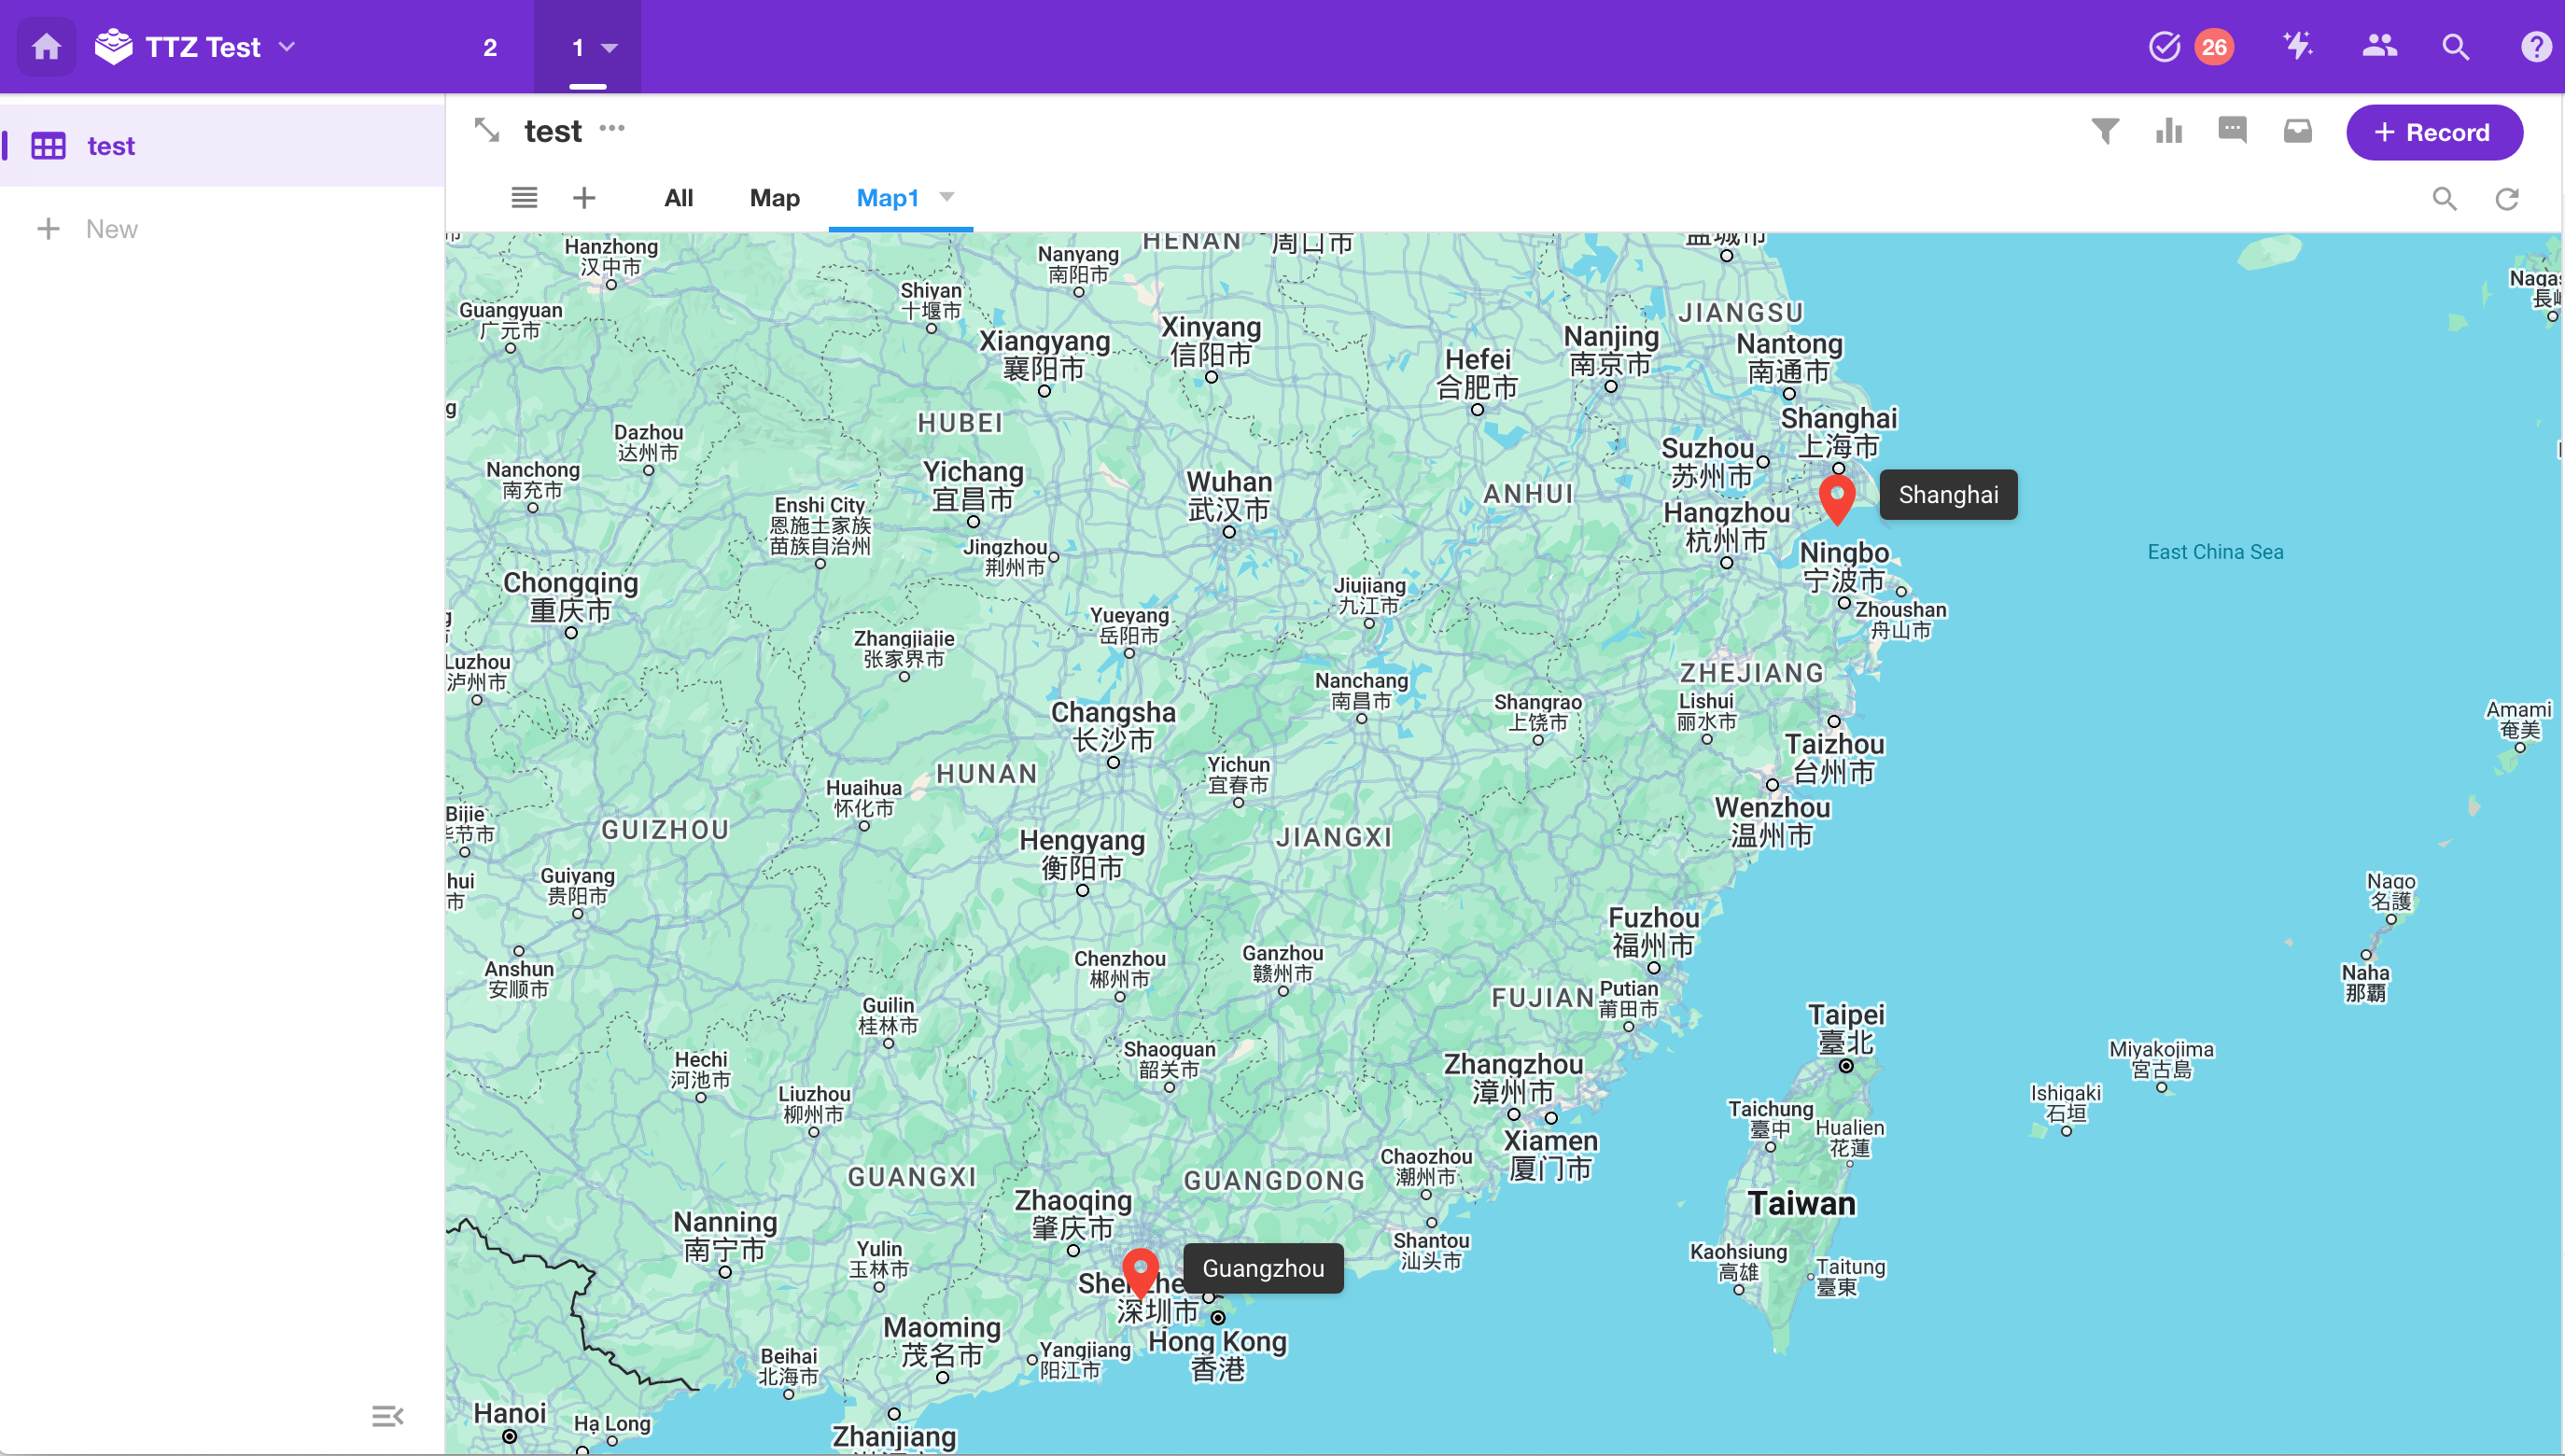Open the TTZ Test workspace logo
The height and width of the screenshot is (1456, 2565).
[114, 47]
